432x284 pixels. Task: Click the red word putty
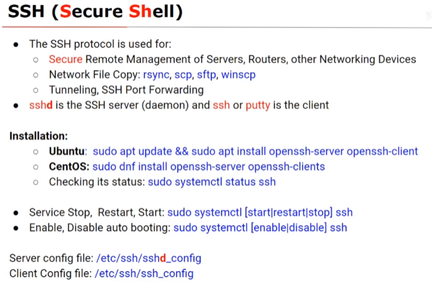258,106
